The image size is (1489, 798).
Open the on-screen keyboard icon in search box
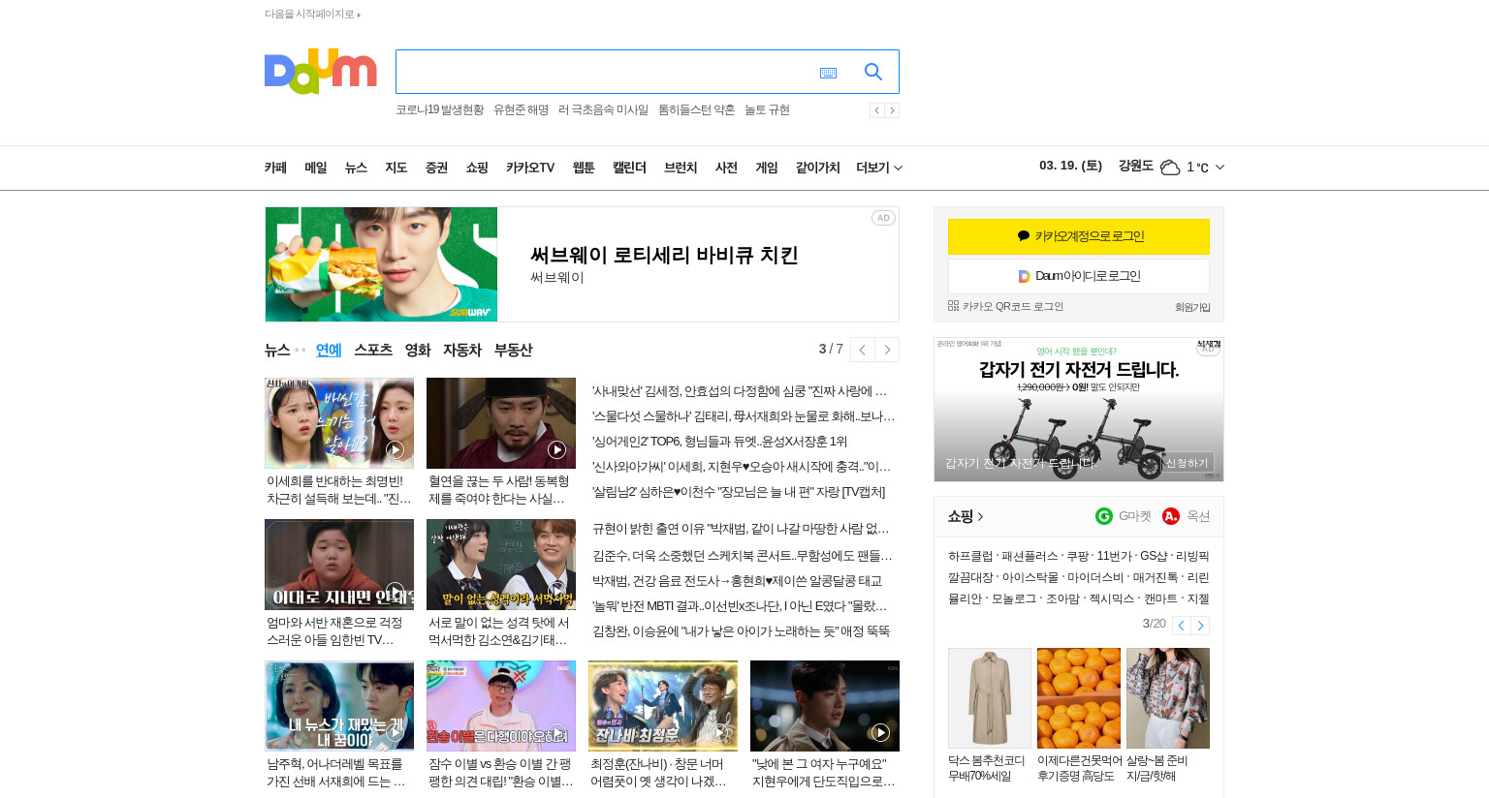pyautogui.click(x=828, y=73)
